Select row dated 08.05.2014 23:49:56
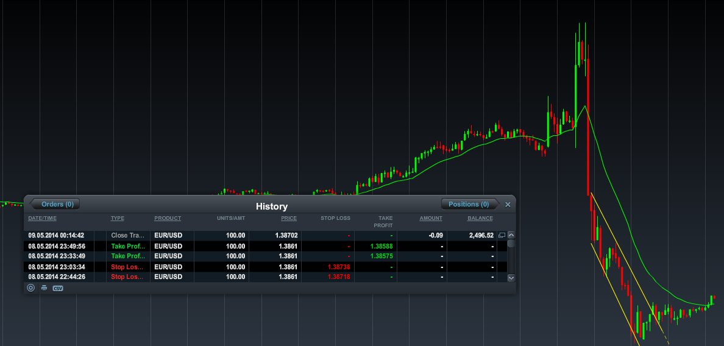724x346 pixels. click(266, 246)
